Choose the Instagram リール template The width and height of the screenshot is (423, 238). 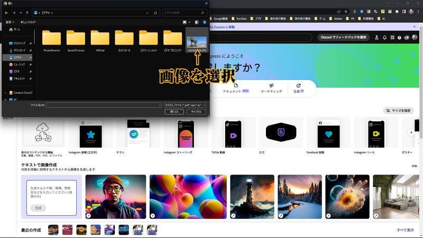coord(376,136)
